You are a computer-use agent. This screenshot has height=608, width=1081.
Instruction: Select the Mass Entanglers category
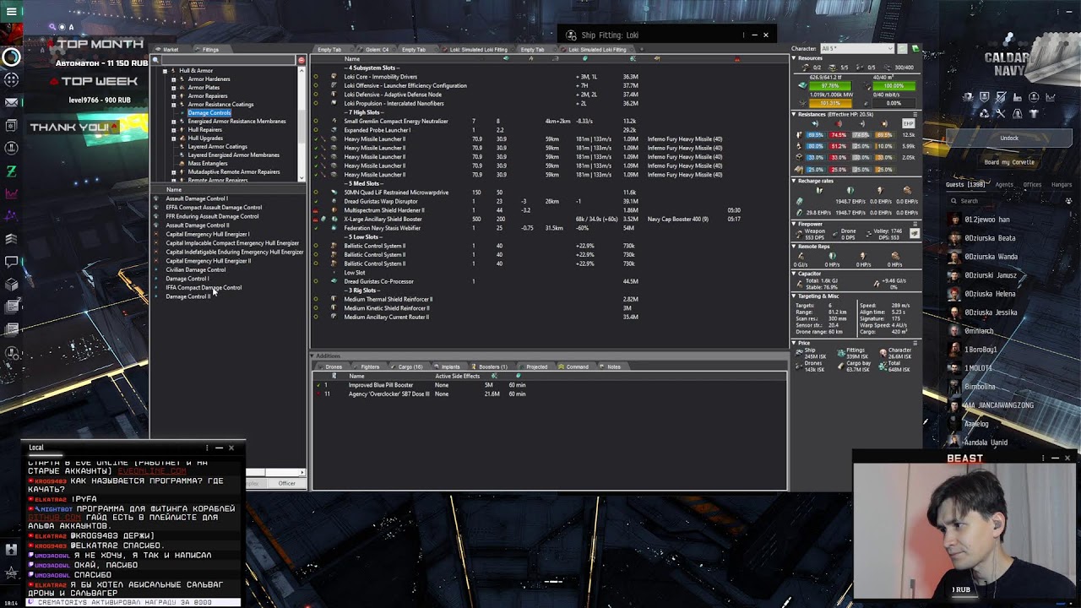click(x=208, y=164)
